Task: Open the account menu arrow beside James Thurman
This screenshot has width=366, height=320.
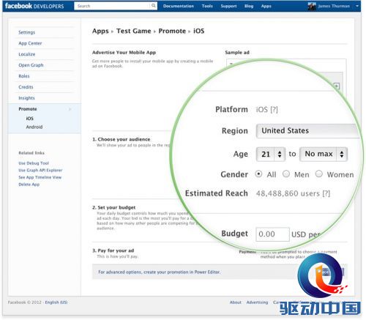Action: coord(357,6)
